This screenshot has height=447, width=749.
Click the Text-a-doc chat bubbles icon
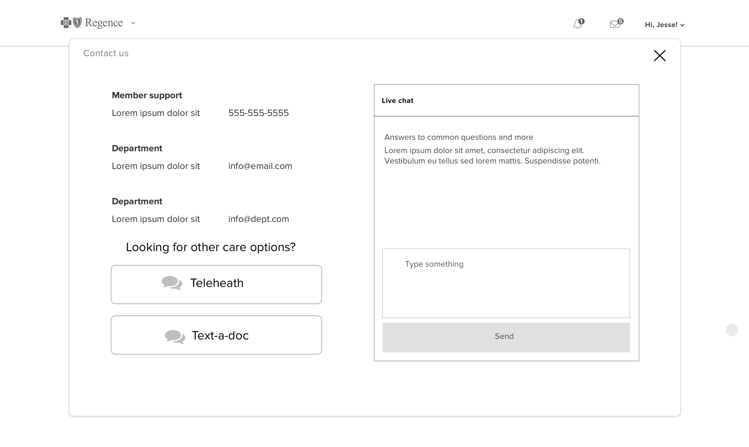[x=175, y=337]
